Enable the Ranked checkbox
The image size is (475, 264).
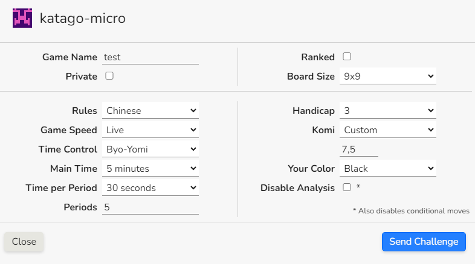point(347,57)
